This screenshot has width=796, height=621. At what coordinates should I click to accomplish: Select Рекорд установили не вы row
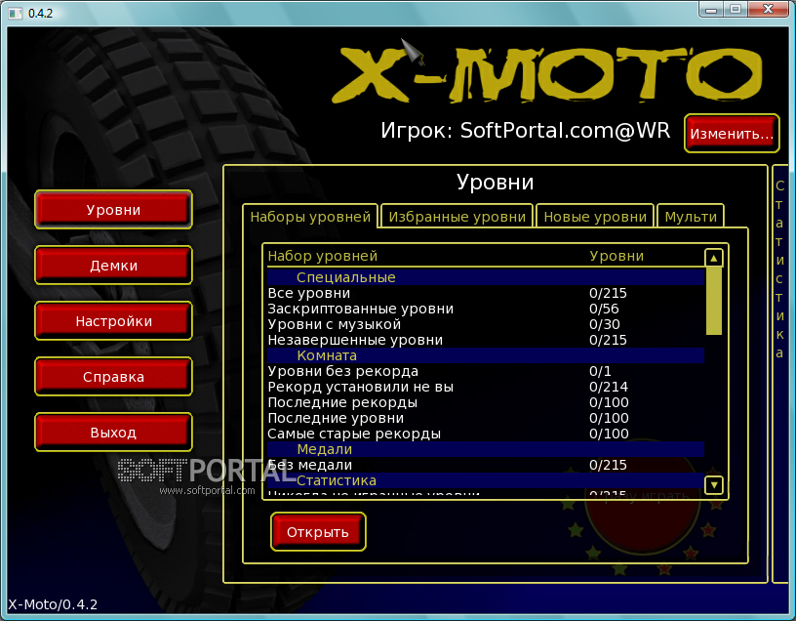click(x=486, y=388)
